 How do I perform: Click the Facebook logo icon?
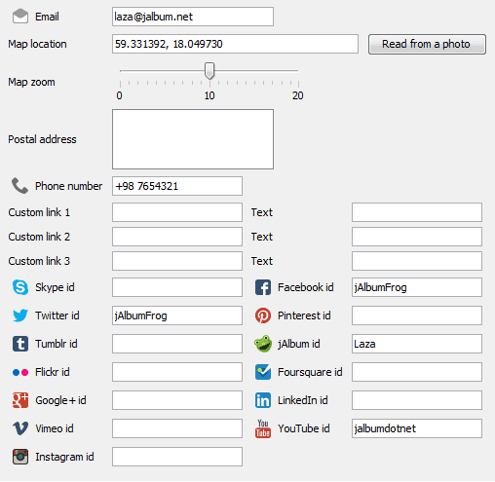click(263, 287)
